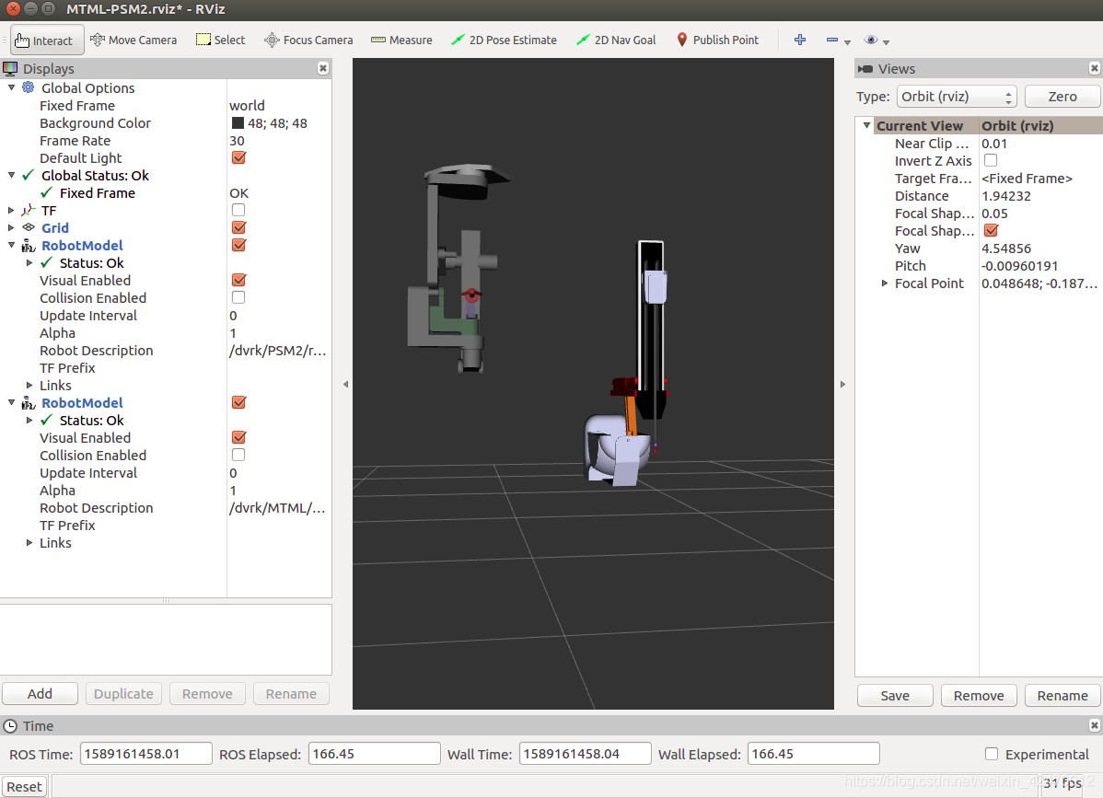Expand Links under MTML RobotModel

[x=29, y=542]
